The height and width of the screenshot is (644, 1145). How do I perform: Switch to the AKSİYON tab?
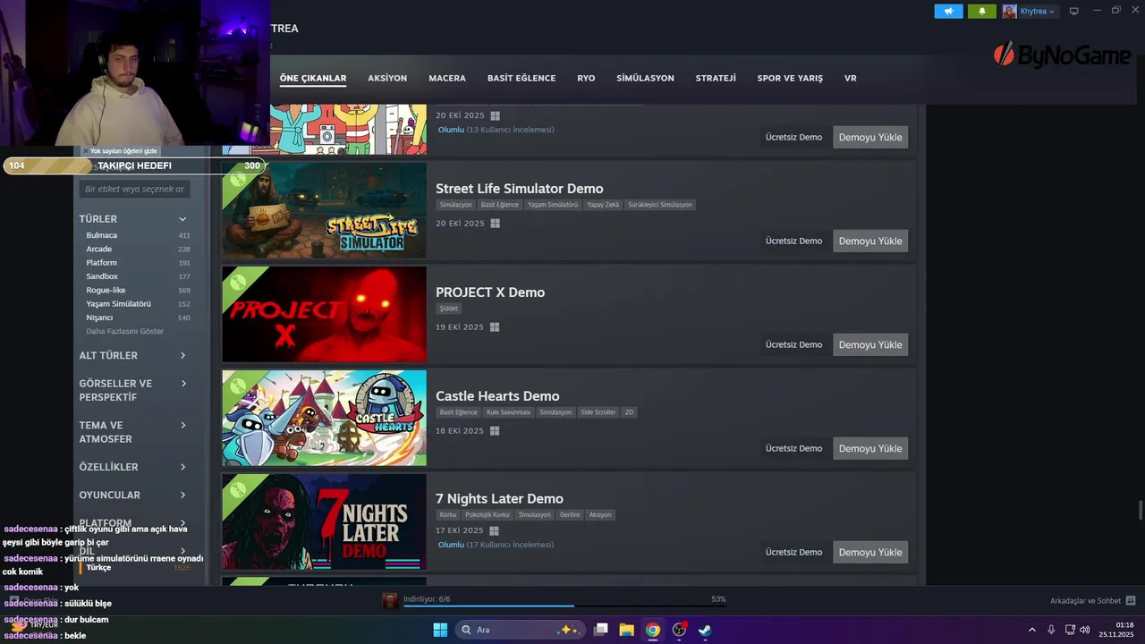pyautogui.click(x=387, y=78)
